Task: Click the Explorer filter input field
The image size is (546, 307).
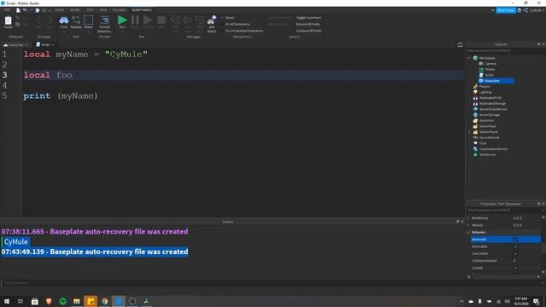Action: (x=505, y=50)
